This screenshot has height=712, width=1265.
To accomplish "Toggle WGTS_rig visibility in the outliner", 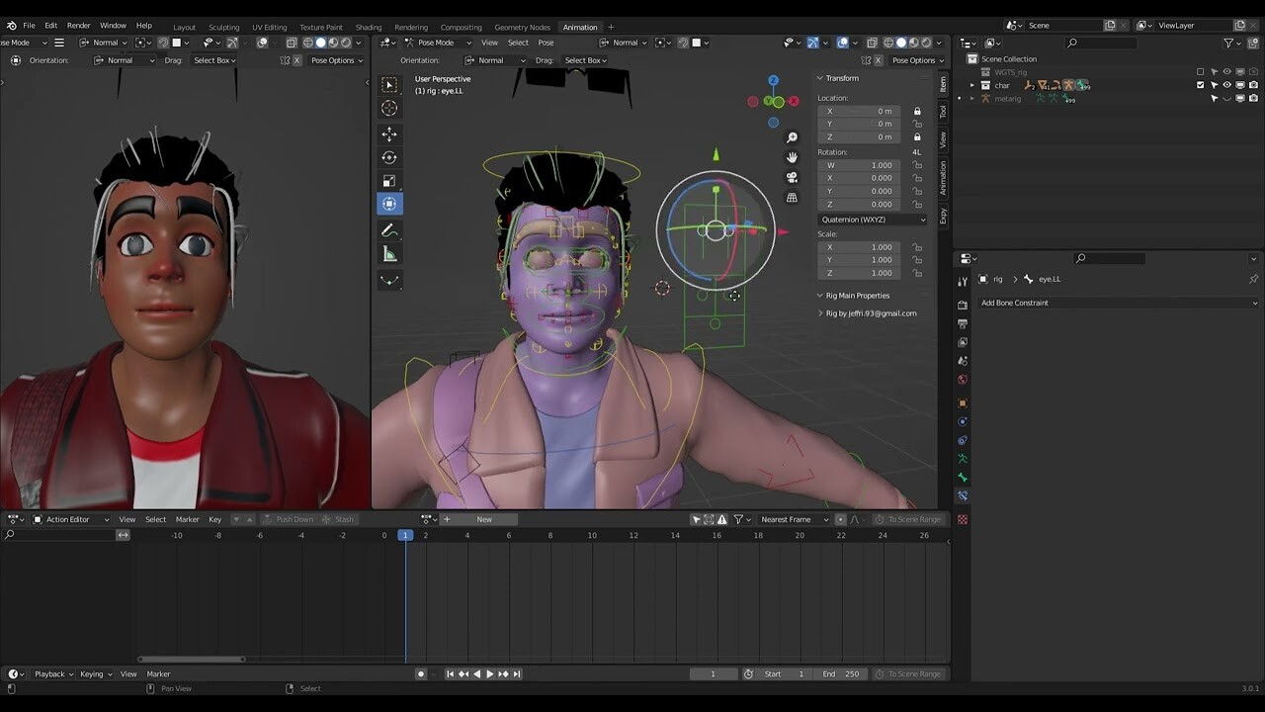I will pyautogui.click(x=1225, y=71).
